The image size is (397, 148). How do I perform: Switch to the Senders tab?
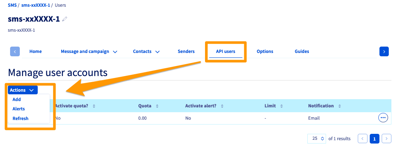[186, 51]
